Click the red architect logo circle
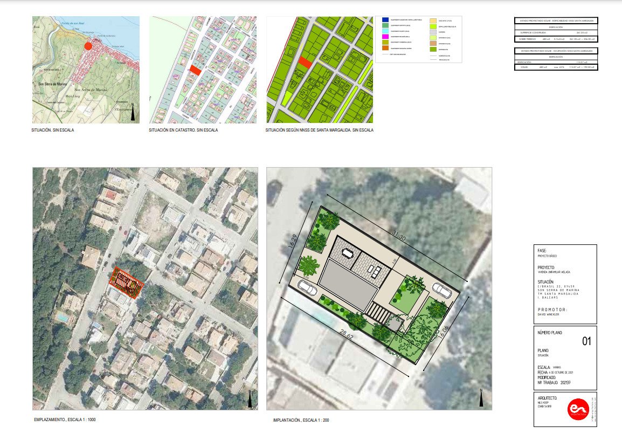 pos(577,409)
